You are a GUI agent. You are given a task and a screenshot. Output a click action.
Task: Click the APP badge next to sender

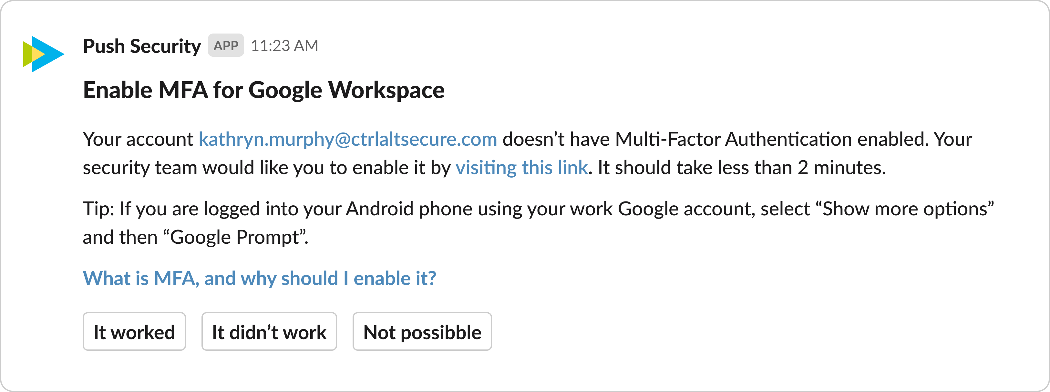226,45
